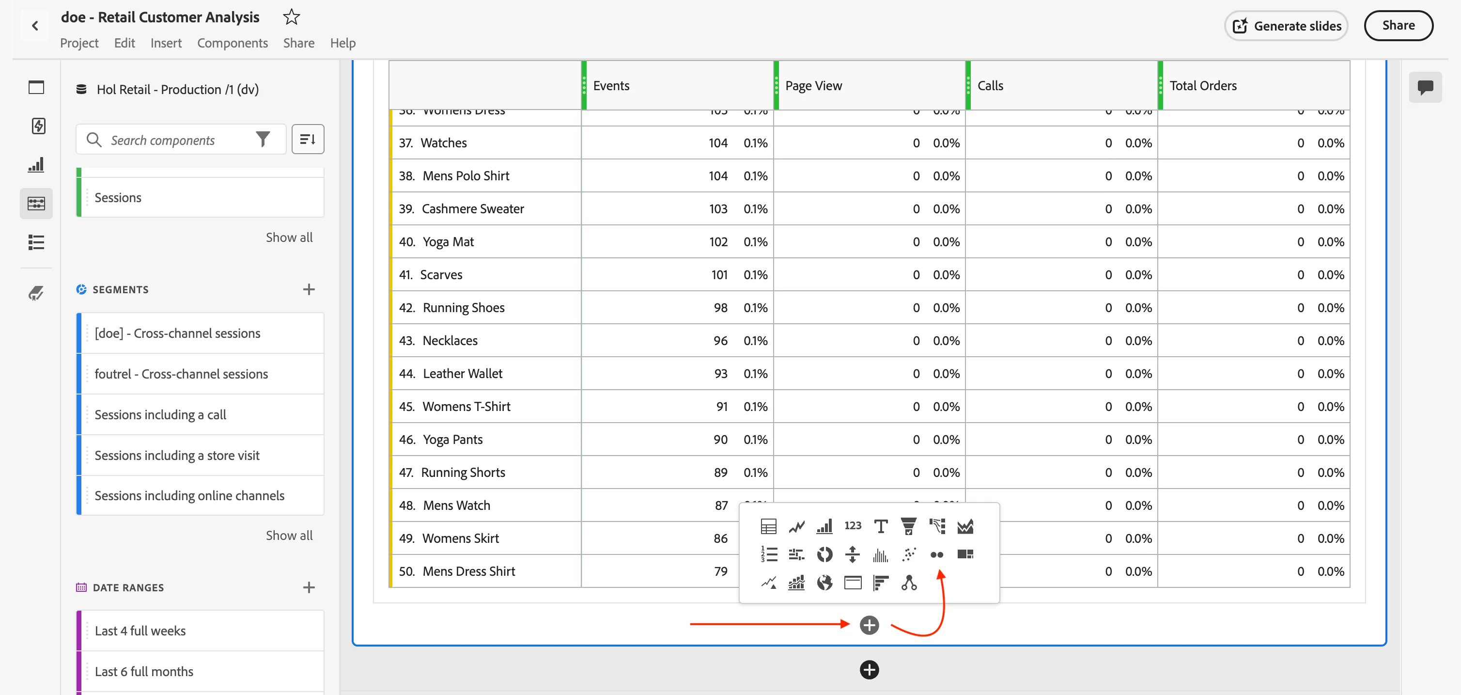
Task: Choose the Line chart visualization icon
Action: coord(796,526)
